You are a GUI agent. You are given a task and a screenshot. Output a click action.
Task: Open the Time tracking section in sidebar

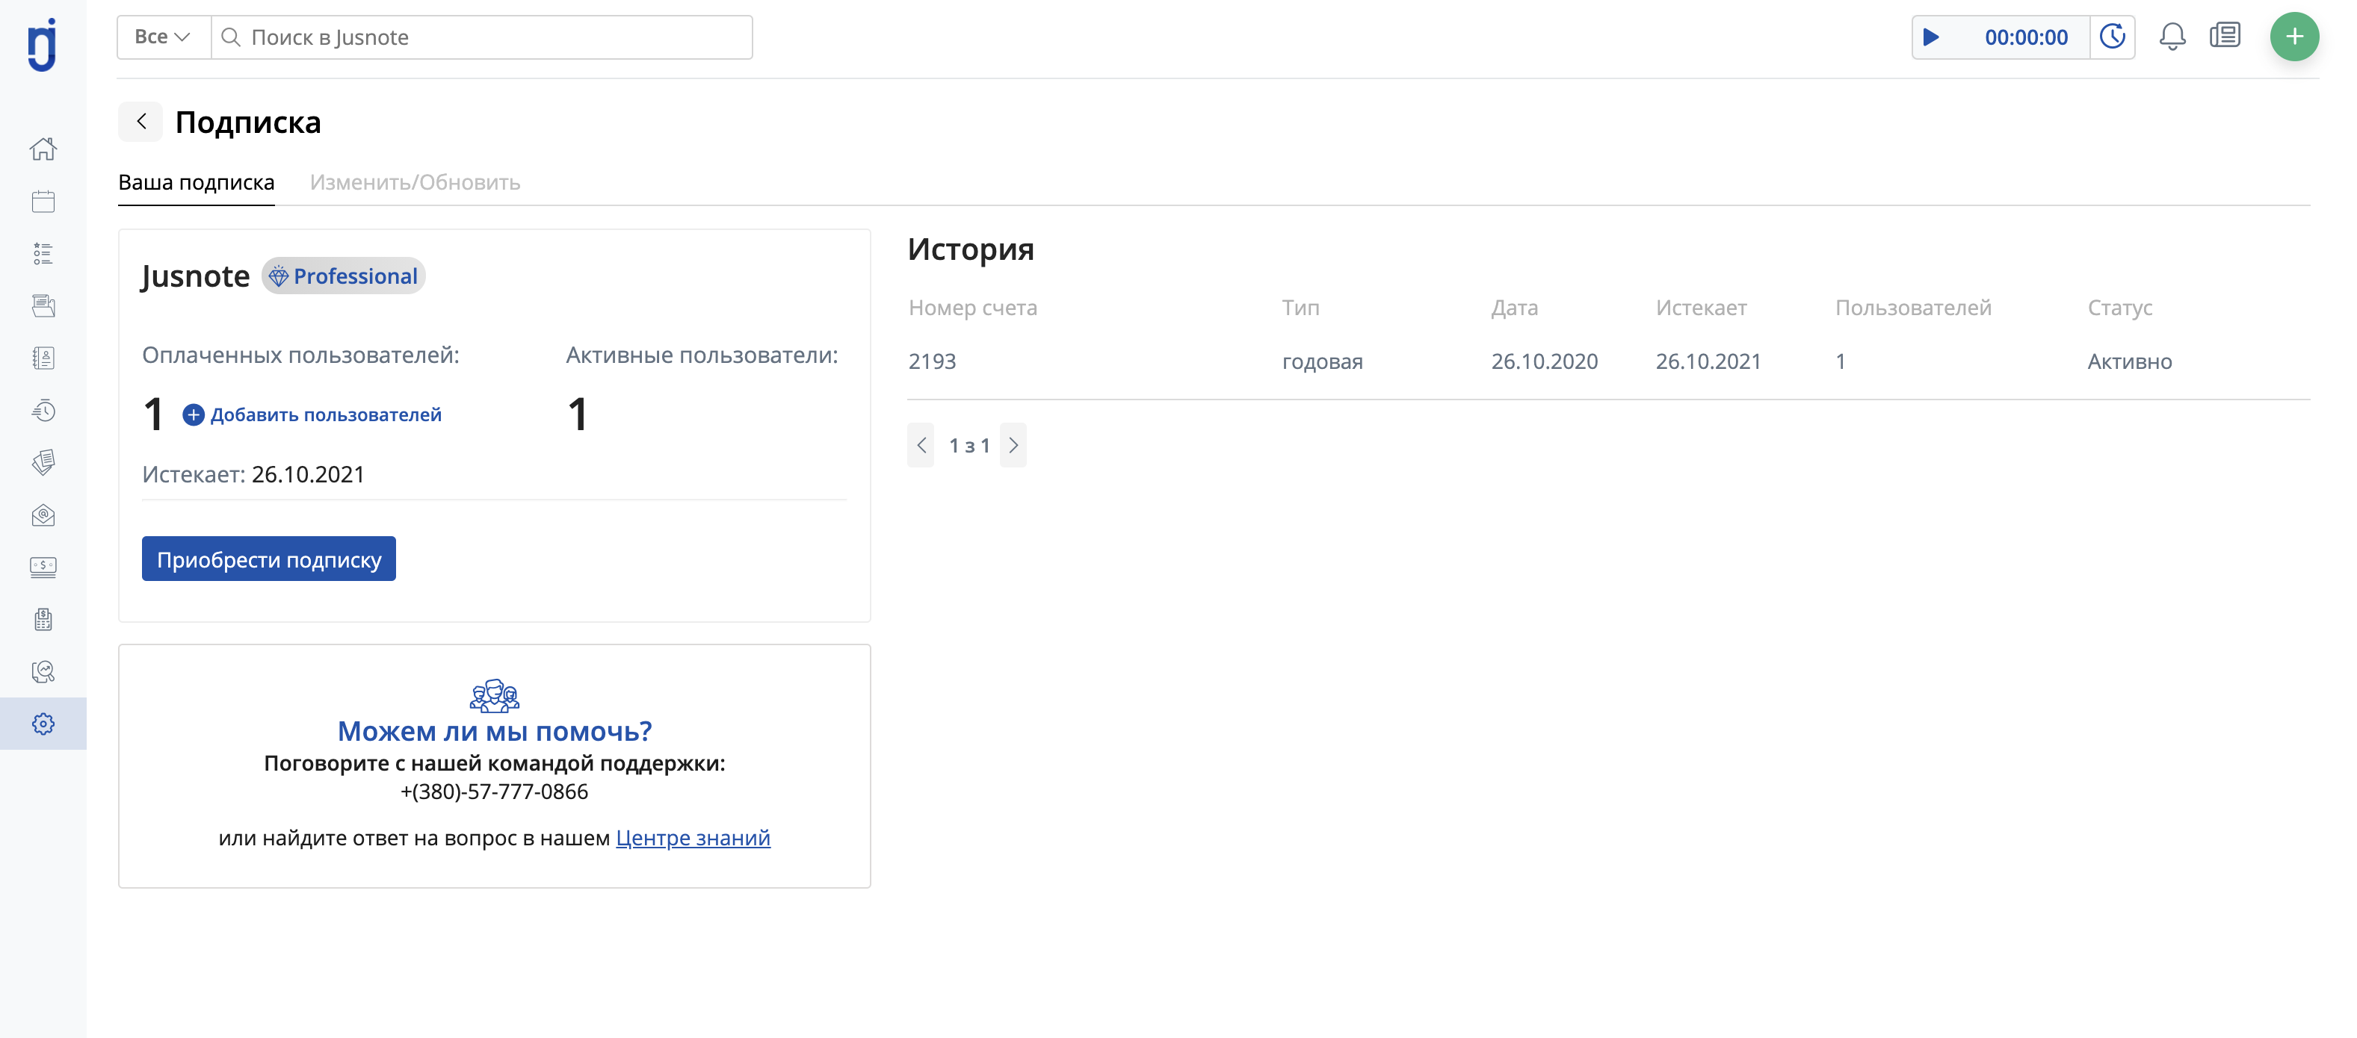(43, 411)
